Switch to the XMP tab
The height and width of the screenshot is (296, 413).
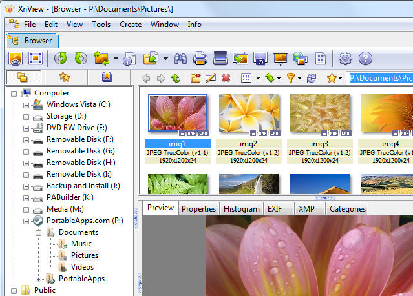(310, 209)
